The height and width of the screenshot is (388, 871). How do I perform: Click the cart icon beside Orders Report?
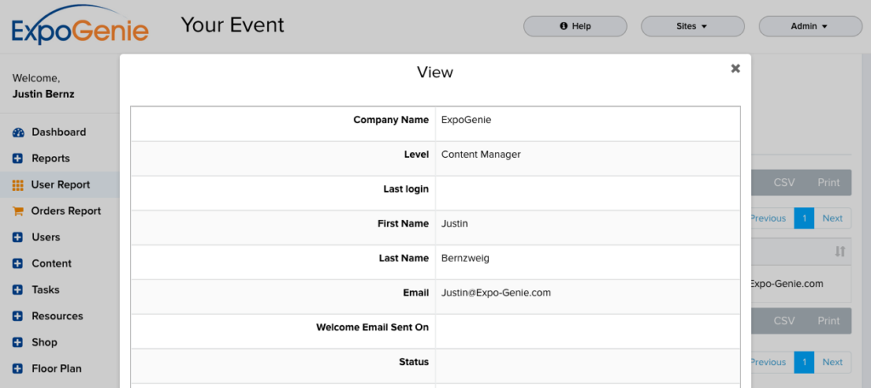18,211
